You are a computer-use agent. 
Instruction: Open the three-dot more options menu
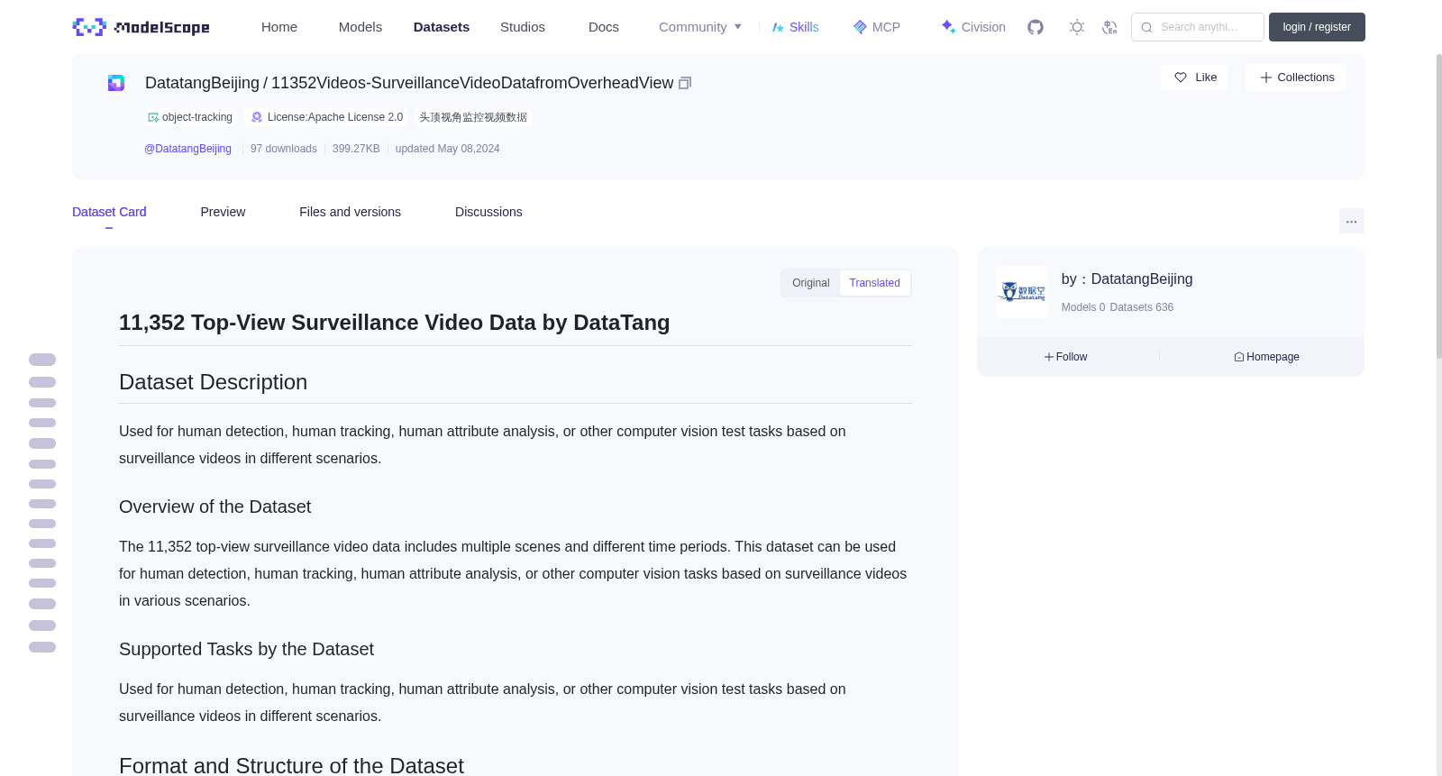[x=1352, y=221]
